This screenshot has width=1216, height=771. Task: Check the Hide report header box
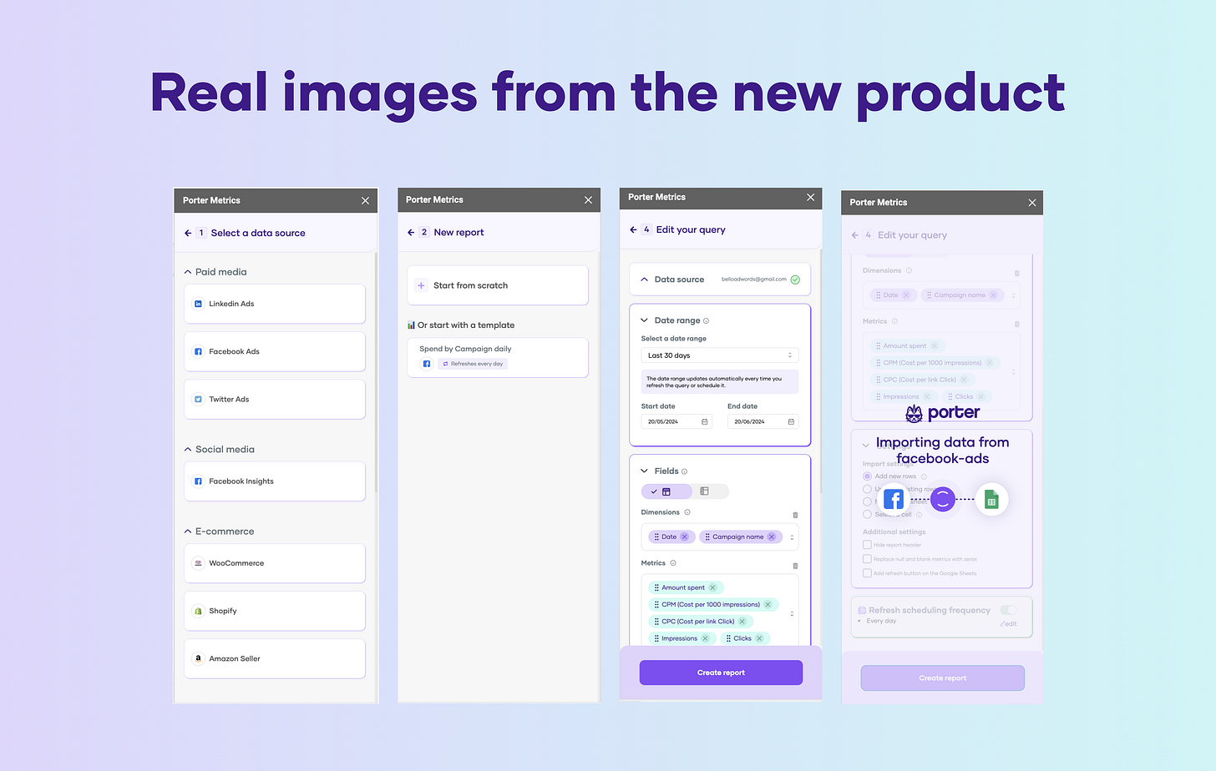867,545
